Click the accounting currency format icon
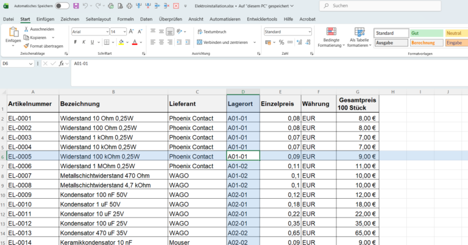Image resolution: width=468 pixels, height=245 pixels. (268, 43)
